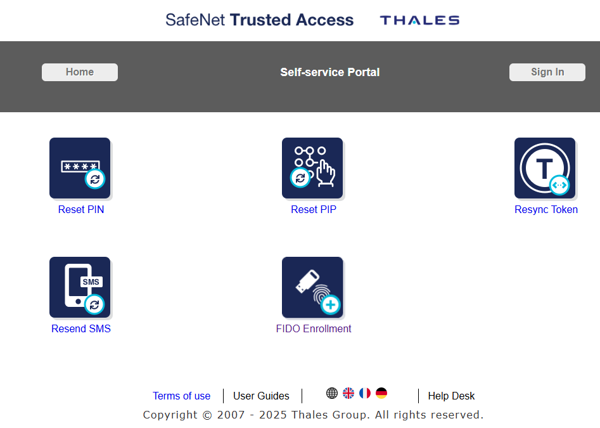Open the Reset PIP pattern icon
Viewport: 600px width, 428px height.
tap(312, 168)
